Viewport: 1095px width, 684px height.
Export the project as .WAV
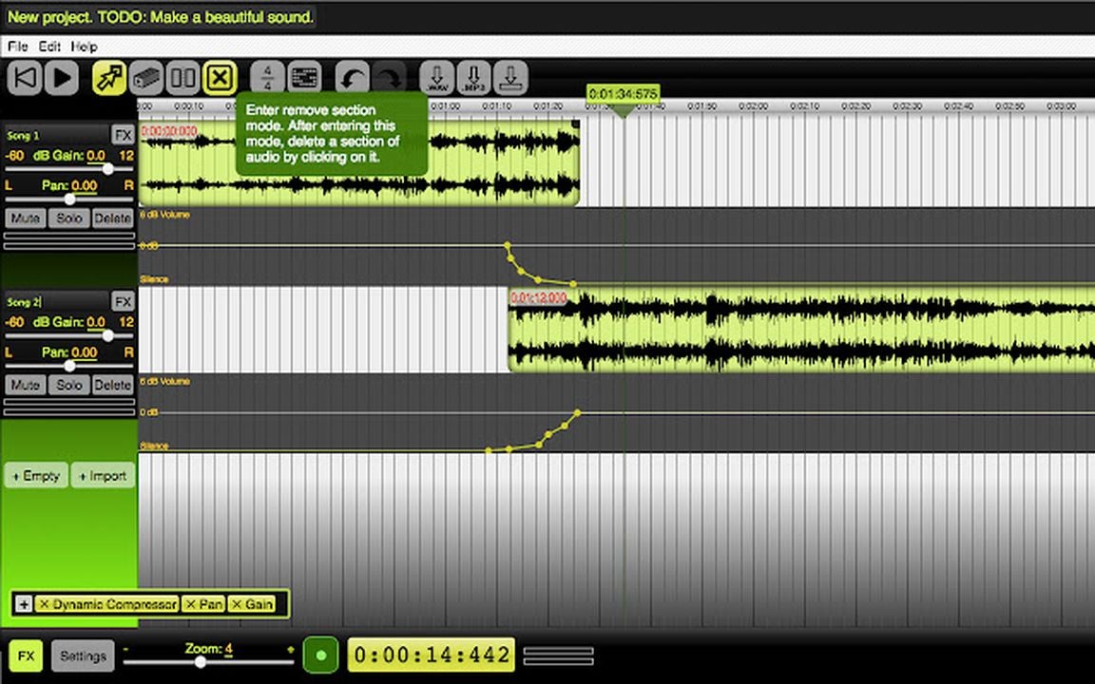tap(435, 78)
